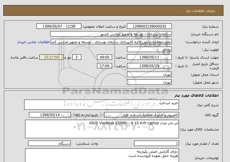
Task: Select the حداقل تاریخ اعتبار قیمت label
Action: point(206,66)
